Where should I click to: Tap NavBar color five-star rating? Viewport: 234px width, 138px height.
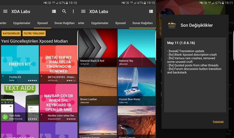coord(71,119)
